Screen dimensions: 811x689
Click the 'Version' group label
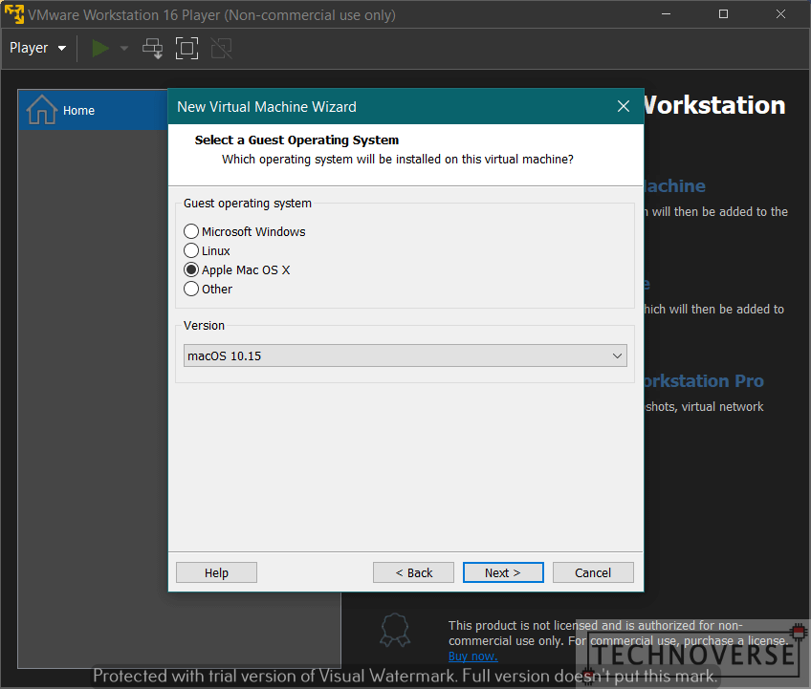204,326
